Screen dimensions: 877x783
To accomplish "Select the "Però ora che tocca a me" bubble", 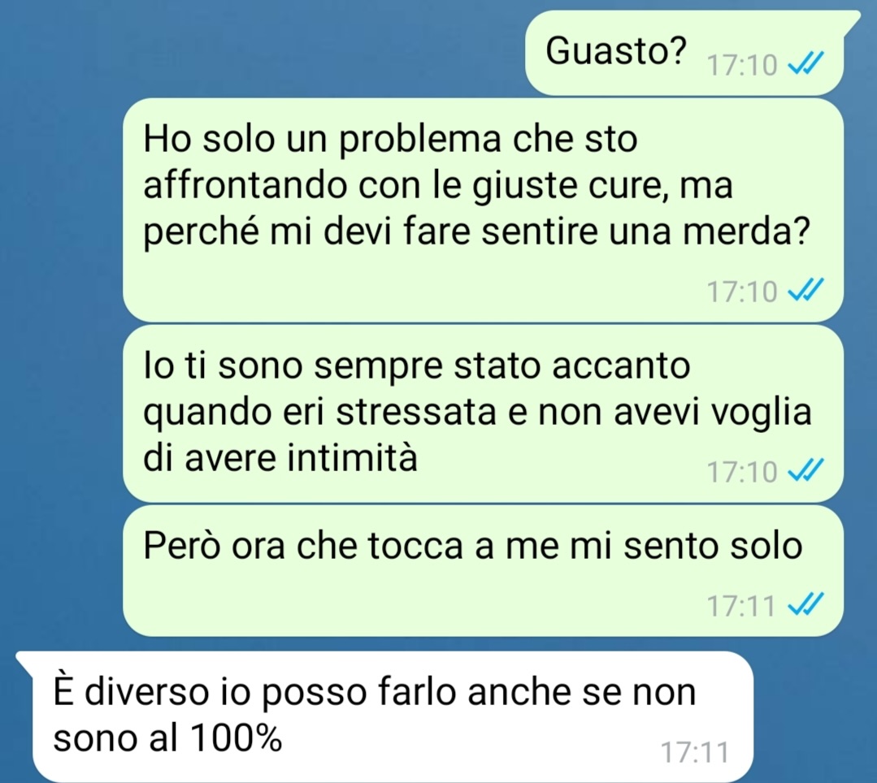I will point(483,571).
